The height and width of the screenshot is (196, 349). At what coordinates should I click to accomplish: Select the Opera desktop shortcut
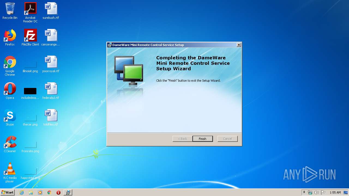point(10,91)
